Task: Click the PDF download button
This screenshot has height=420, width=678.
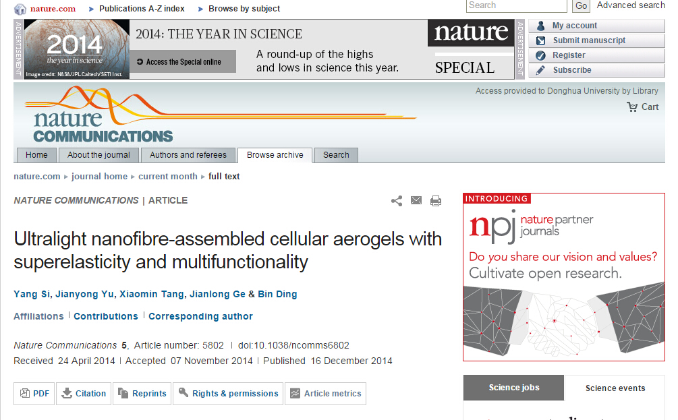Action: click(x=34, y=394)
